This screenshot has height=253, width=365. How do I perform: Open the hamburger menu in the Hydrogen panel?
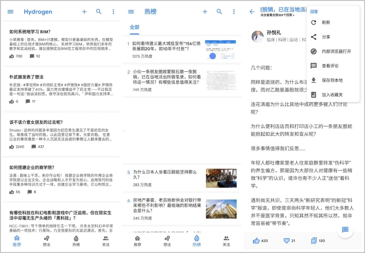11,12
